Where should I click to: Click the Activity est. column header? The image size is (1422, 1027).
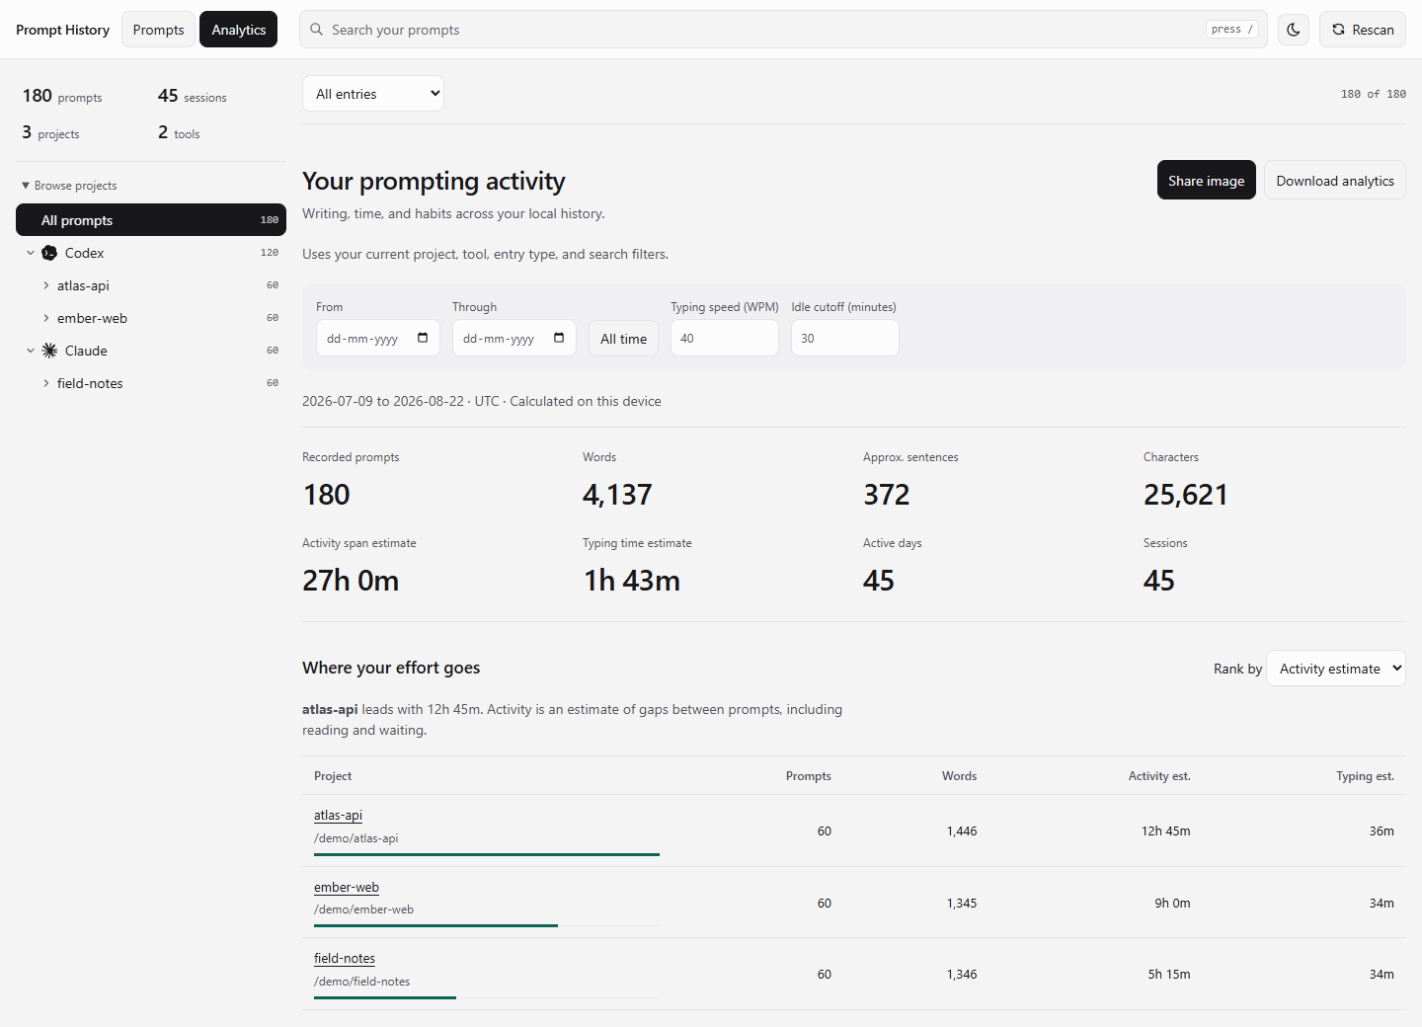(x=1159, y=776)
